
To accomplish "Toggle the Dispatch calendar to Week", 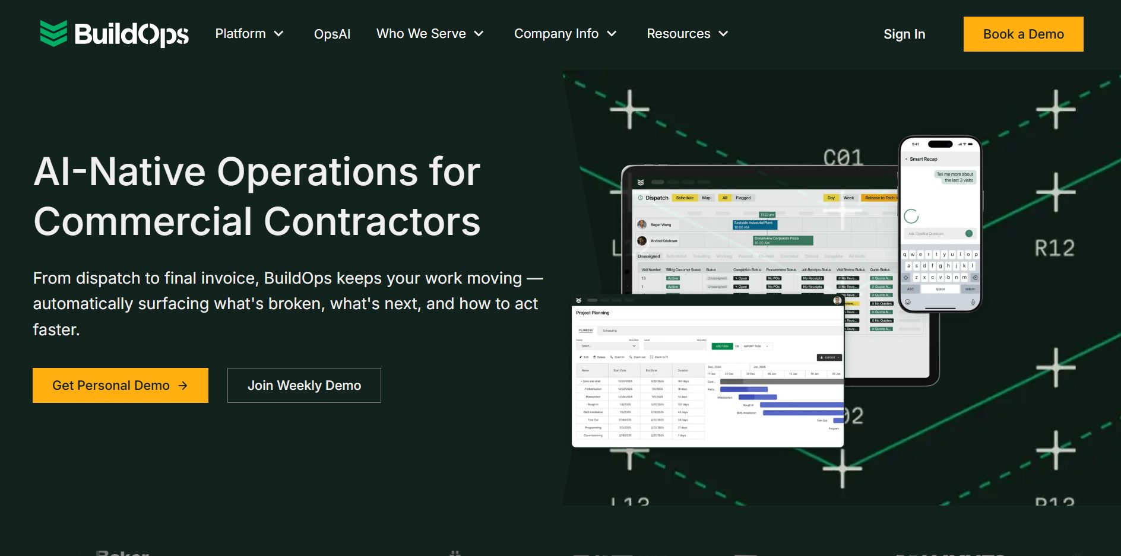I will 848,198.
